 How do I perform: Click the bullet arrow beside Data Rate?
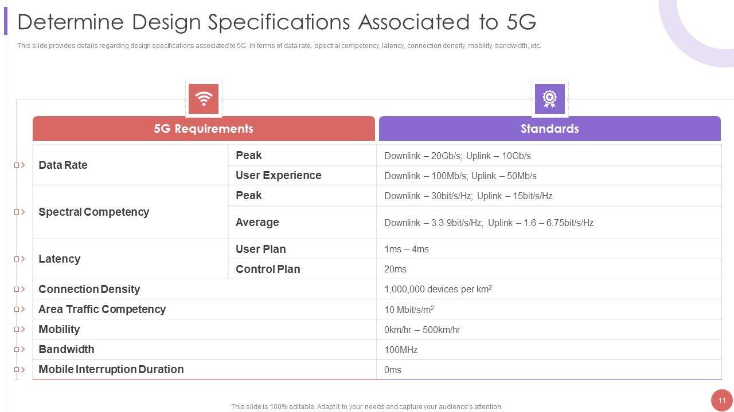click(20, 165)
